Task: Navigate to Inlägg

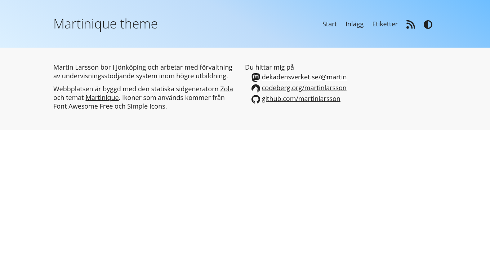Action: point(355,24)
